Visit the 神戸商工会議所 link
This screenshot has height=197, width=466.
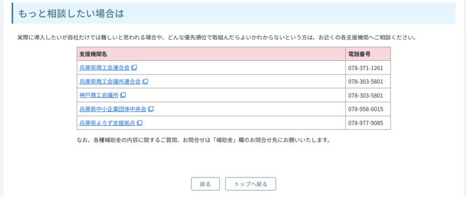tap(98, 95)
